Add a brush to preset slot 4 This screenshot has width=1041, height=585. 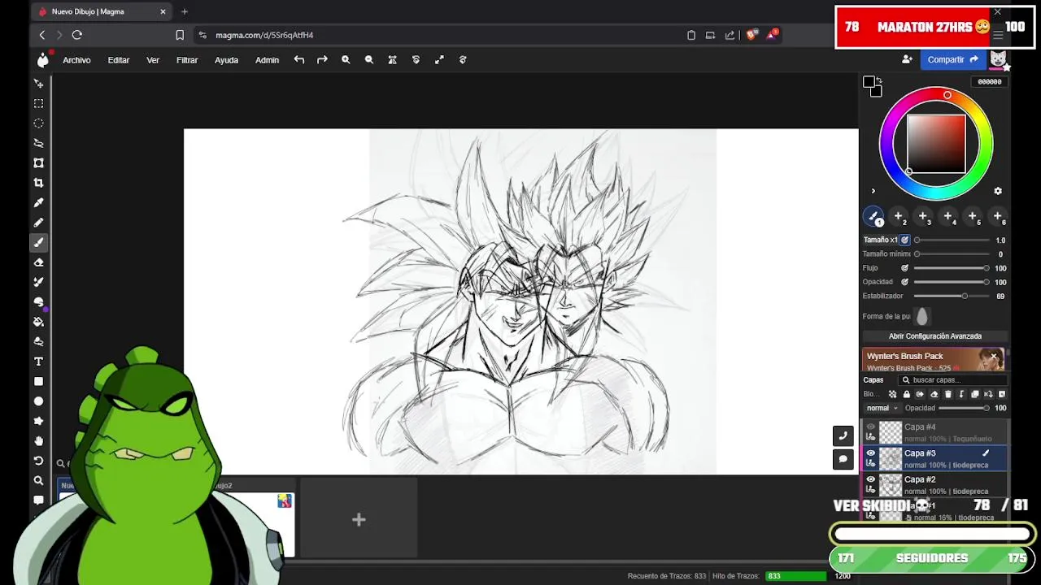coord(948,216)
